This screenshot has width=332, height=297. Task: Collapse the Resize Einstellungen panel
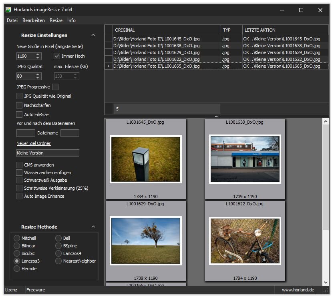(93, 35)
